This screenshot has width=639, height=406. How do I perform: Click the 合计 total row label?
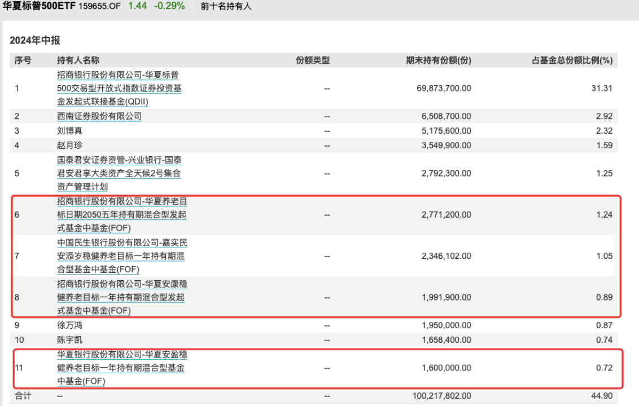point(23,396)
